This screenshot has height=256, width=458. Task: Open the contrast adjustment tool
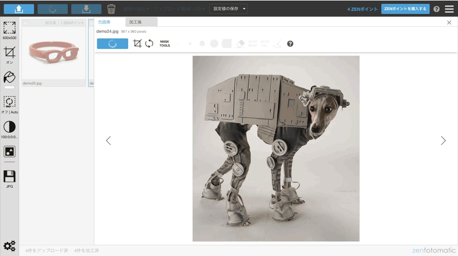pyautogui.click(x=9, y=129)
